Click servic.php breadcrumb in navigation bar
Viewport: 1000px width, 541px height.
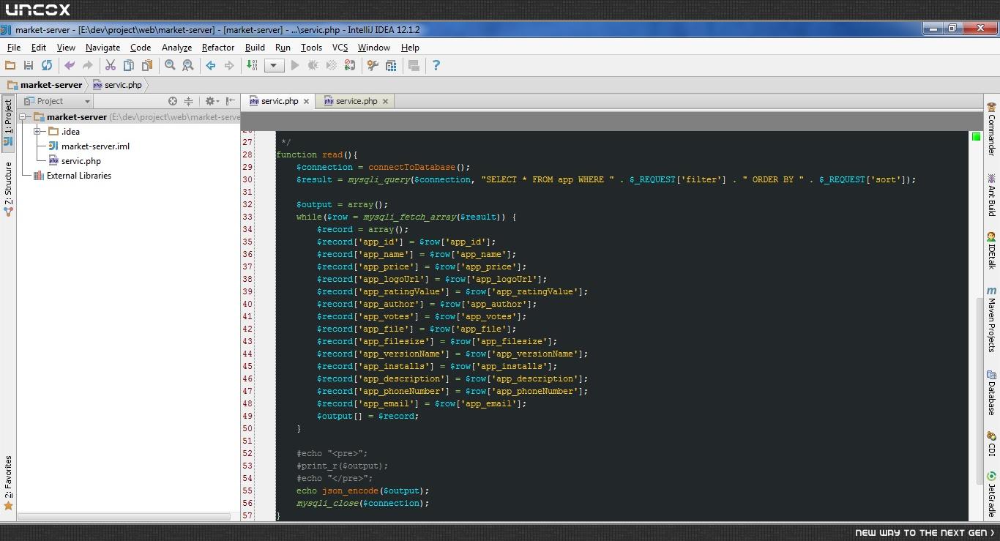(x=117, y=85)
